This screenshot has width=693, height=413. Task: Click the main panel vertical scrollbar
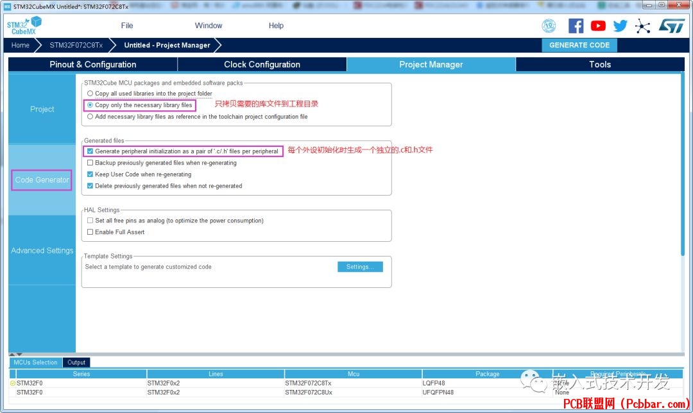coord(682,164)
